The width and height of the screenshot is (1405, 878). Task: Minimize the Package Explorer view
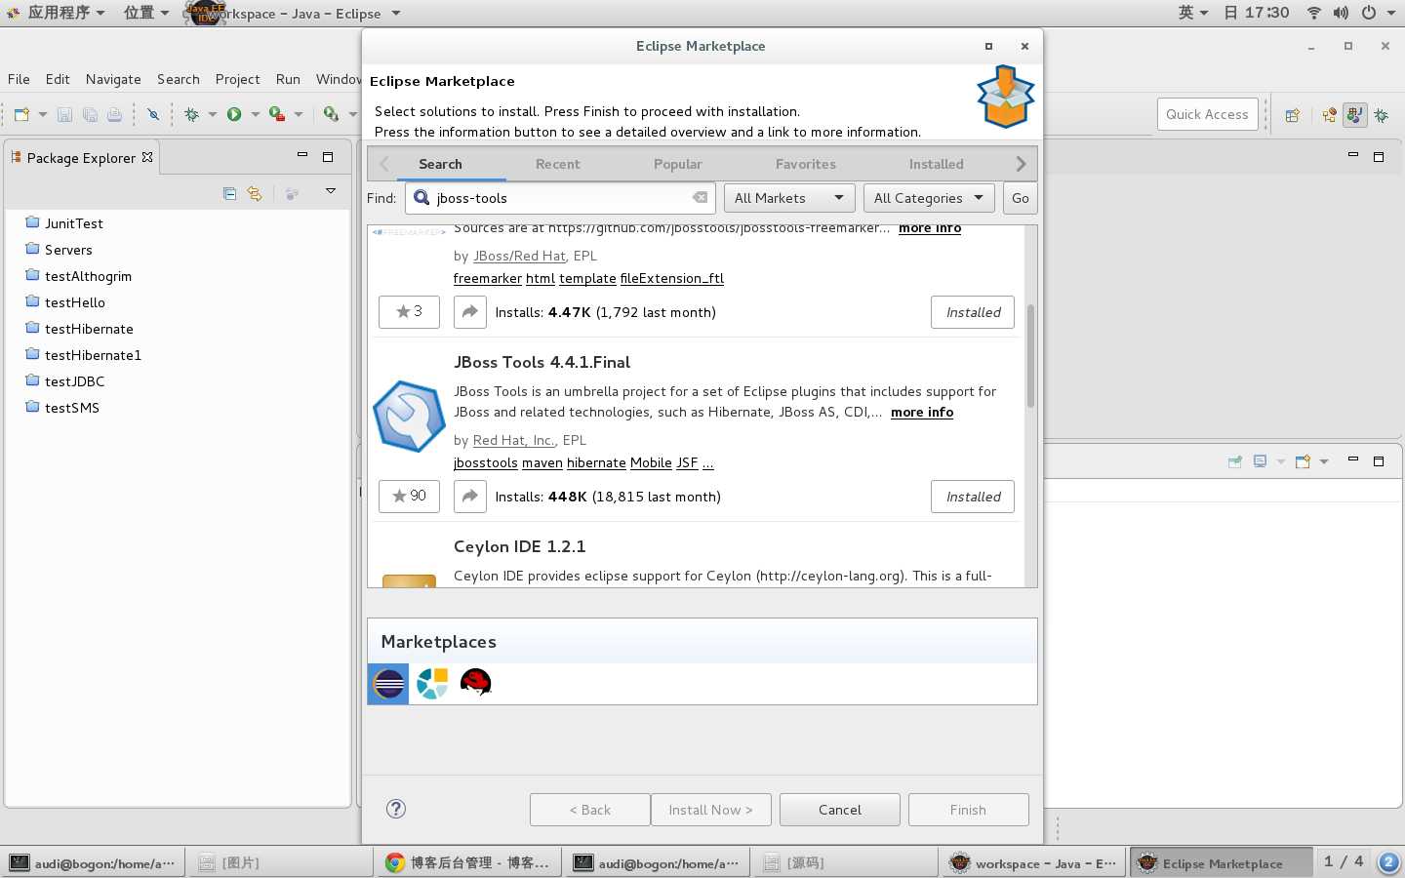(x=302, y=155)
